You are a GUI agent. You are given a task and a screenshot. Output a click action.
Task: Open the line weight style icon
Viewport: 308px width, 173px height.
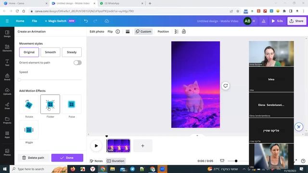point(128,32)
